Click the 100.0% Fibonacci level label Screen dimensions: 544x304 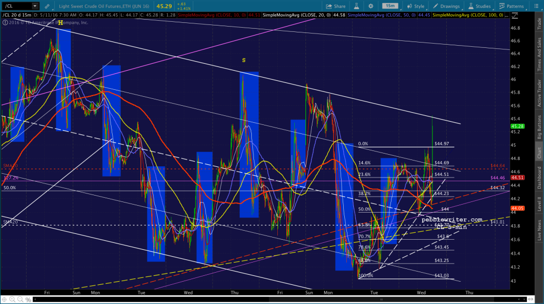[365, 275]
